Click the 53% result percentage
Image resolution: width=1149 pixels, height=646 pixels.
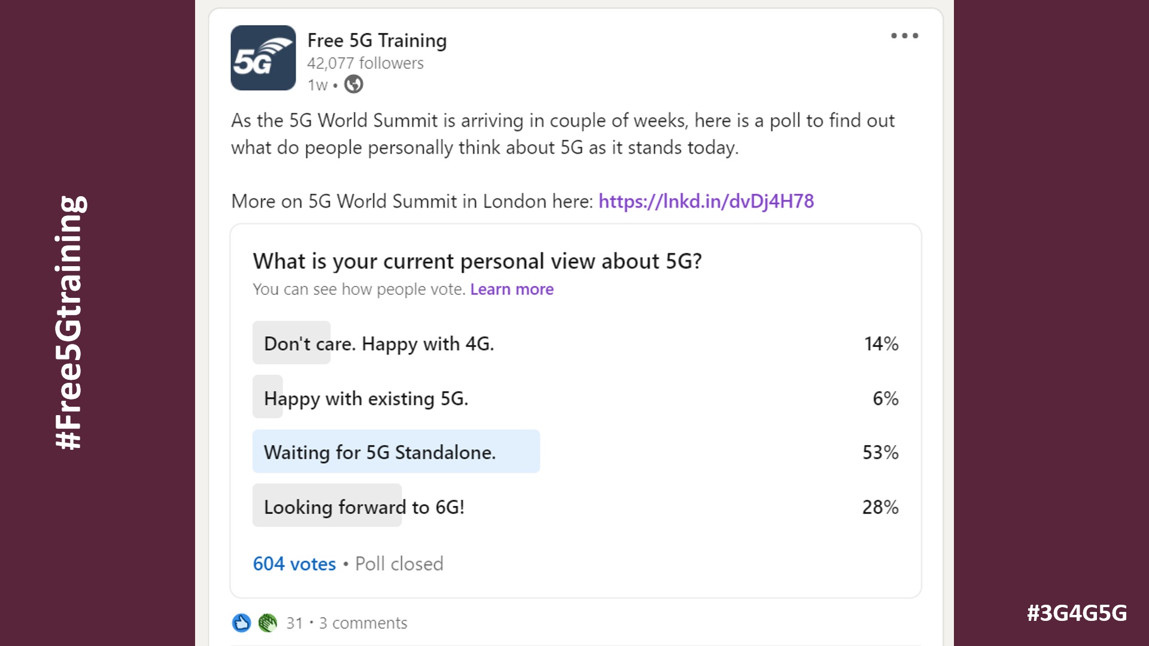(880, 452)
